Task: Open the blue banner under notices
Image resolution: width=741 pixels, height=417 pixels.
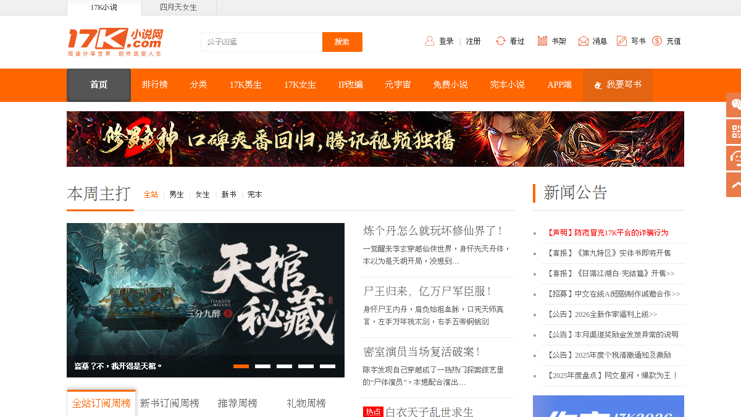Action: point(608,406)
